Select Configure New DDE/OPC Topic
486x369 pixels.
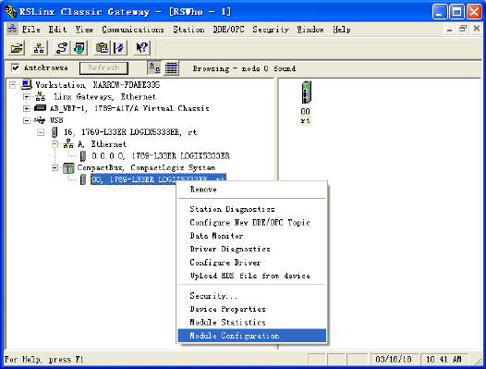coord(251,223)
